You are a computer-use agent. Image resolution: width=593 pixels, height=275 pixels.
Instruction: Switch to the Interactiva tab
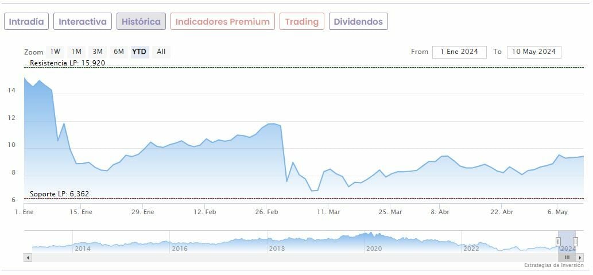click(x=83, y=22)
